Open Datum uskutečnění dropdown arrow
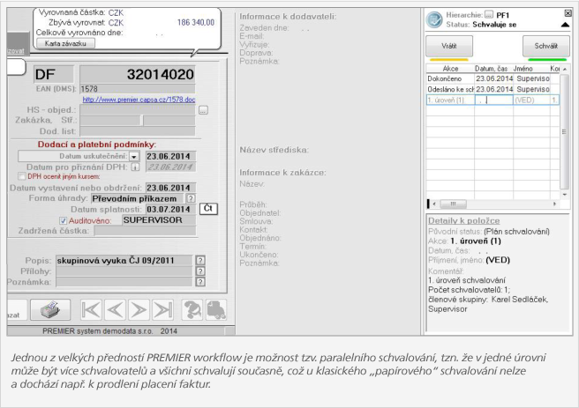This screenshot has width=579, height=408. point(133,156)
